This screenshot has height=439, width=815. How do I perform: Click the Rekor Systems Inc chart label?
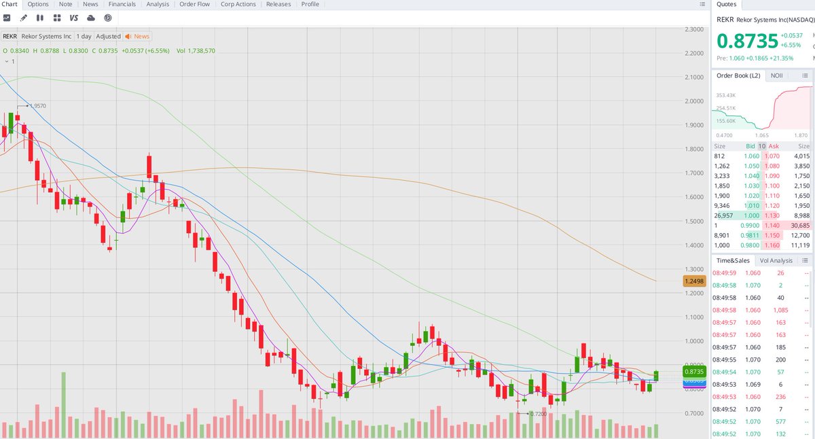point(46,37)
